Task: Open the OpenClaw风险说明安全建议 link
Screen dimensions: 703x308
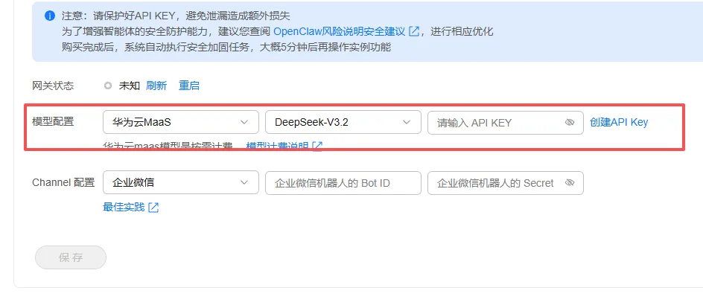Action: [x=340, y=31]
